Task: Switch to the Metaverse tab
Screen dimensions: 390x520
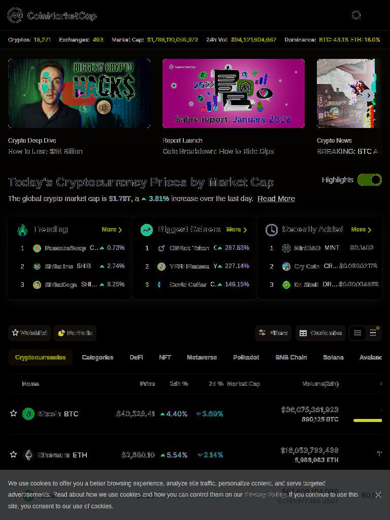Action: pos(202,357)
